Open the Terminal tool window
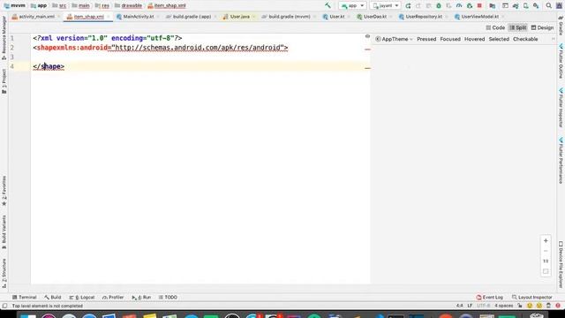Image resolution: width=565 pixels, height=318 pixels. [x=24, y=298]
